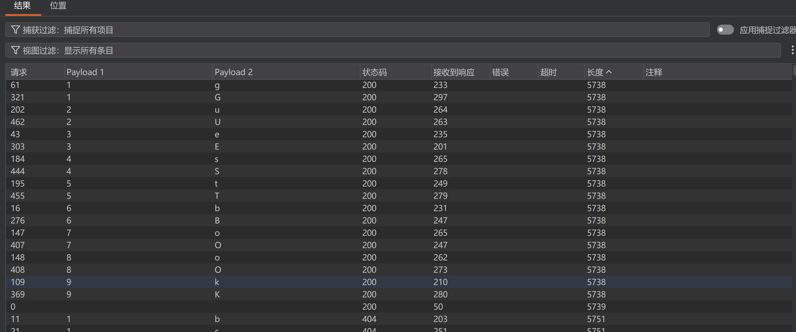Switch to the 位置 tab

pyautogui.click(x=58, y=6)
